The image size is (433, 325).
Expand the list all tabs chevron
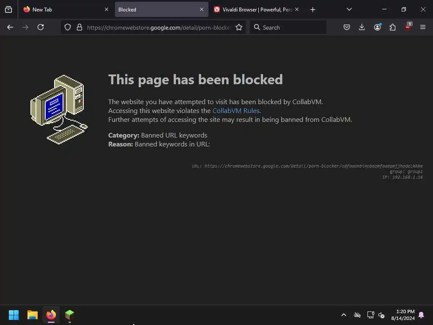point(349,9)
